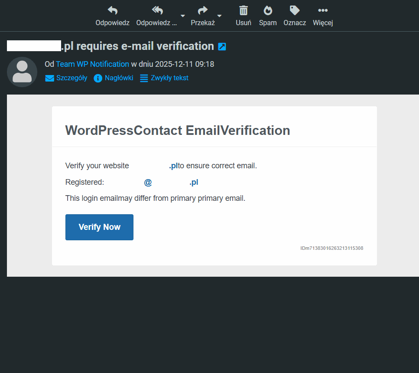Show message Szczegóły details link
Screen dimensions: 419x373
point(71,78)
